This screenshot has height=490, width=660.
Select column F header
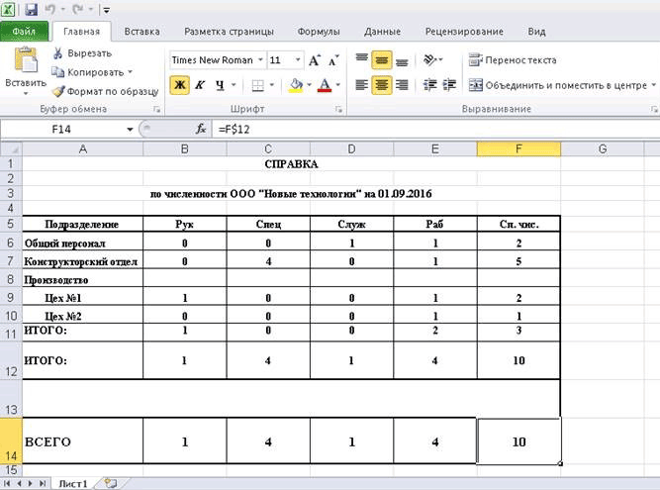click(x=519, y=149)
